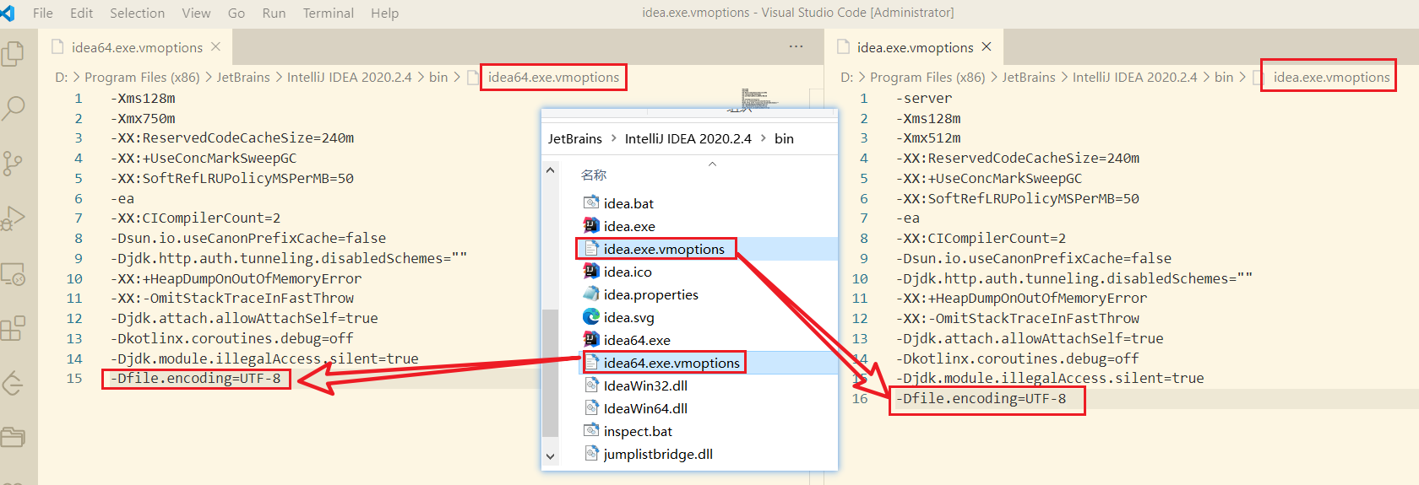This screenshot has height=485, width=1419.
Task: Click the folder icon at the bottom of the activity bar
Action: [13, 437]
